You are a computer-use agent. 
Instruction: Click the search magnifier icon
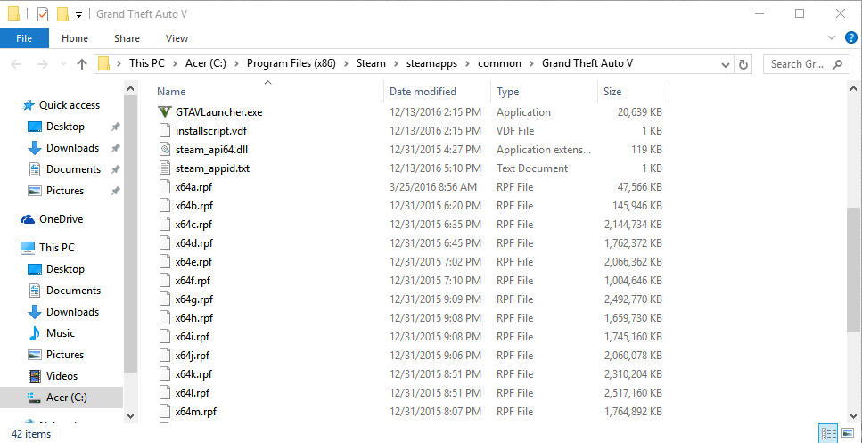tap(837, 64)
